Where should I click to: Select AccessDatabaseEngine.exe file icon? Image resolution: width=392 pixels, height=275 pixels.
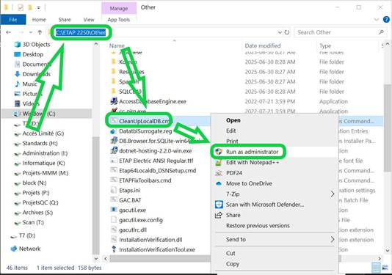click(x=114, y=101)
